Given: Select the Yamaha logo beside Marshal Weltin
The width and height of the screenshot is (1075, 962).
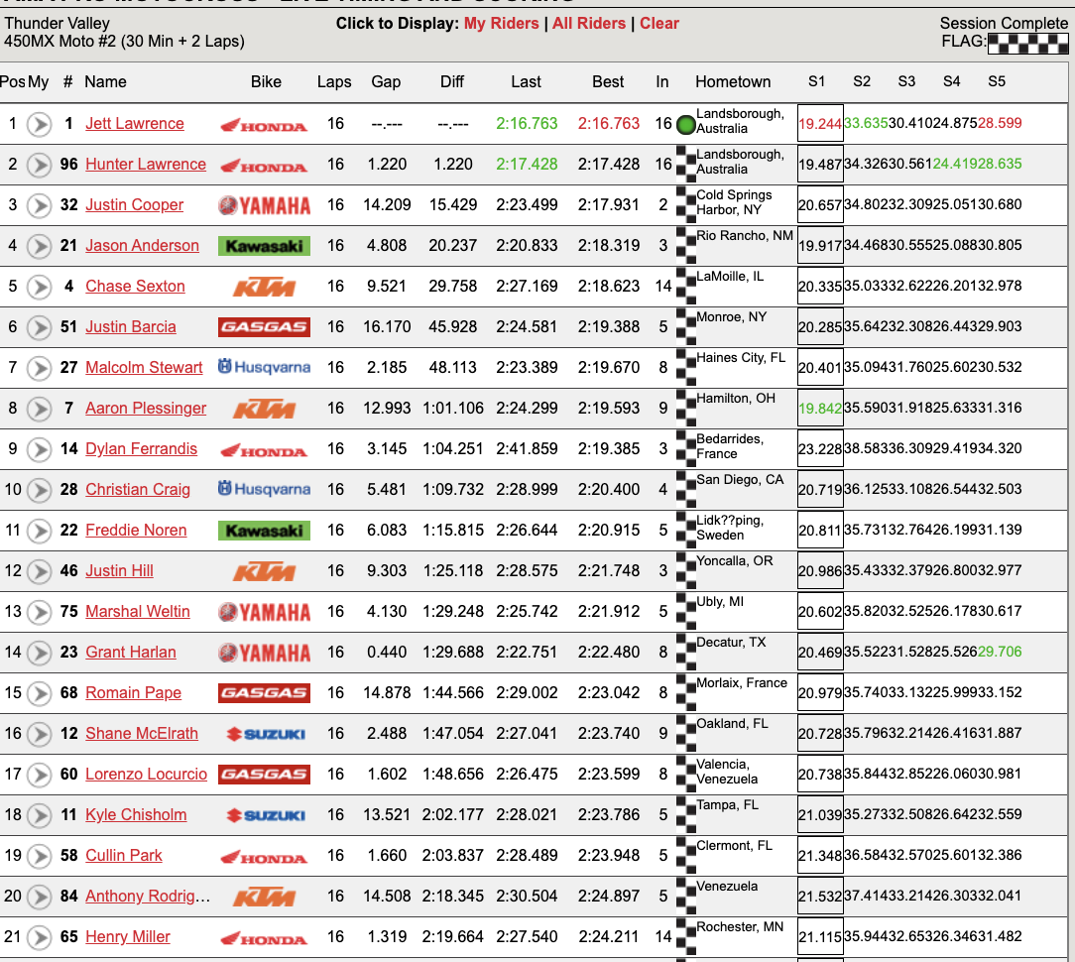Looking at the screenshot, I should pyautogui.click(x=264, y=612).
